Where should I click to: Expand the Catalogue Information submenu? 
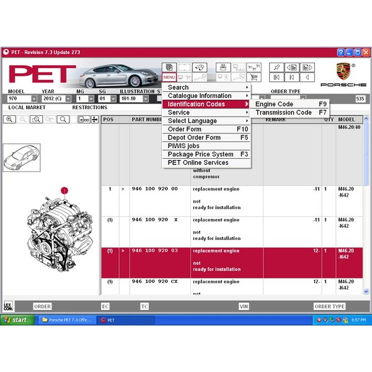tap(206, 95)
